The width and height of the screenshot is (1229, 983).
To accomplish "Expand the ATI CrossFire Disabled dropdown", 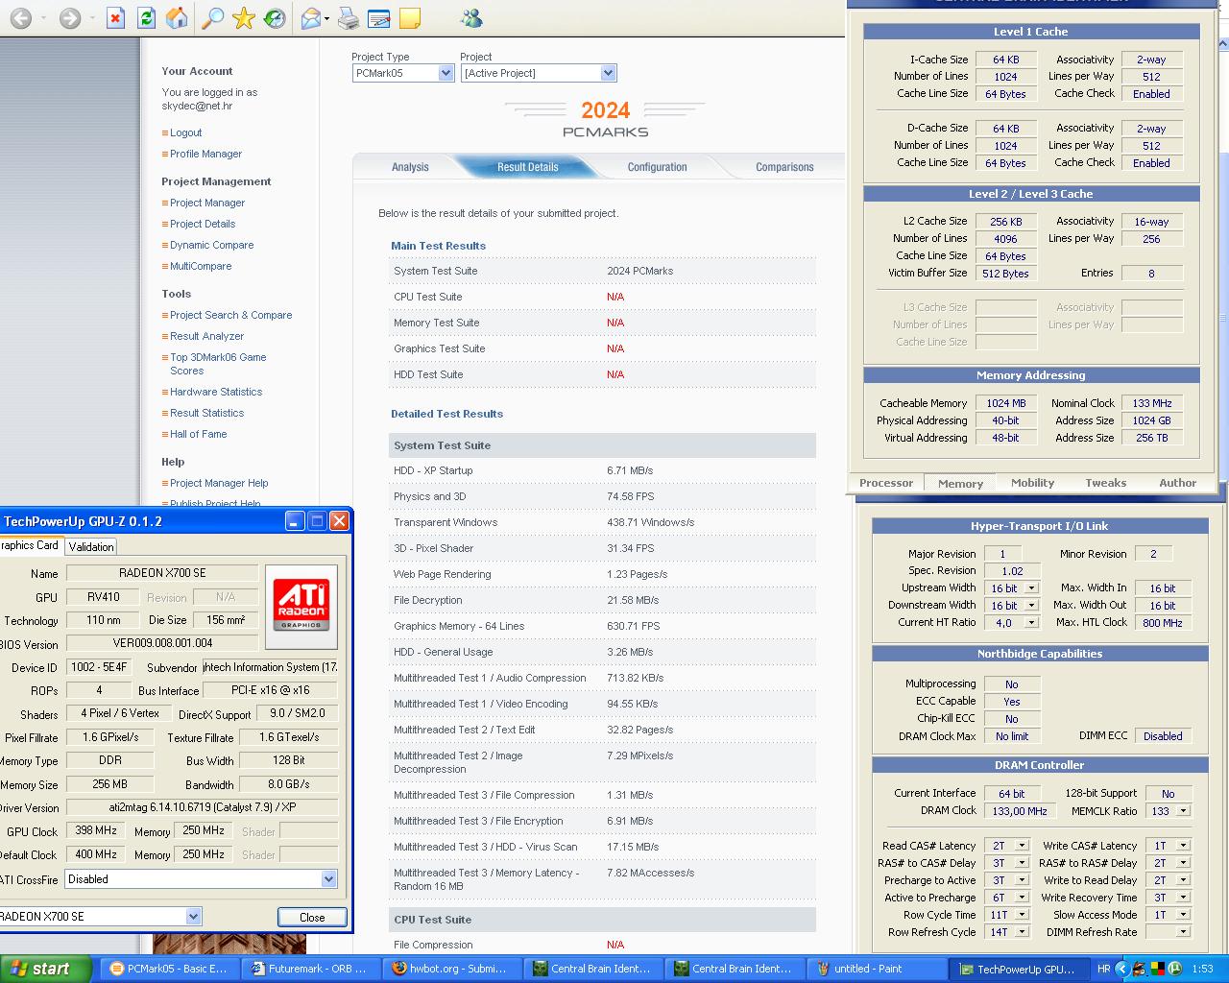I will pos(329,878).
